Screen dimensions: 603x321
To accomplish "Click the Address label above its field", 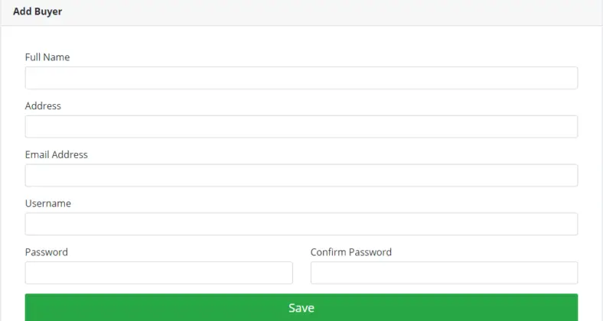I will 43,106.
